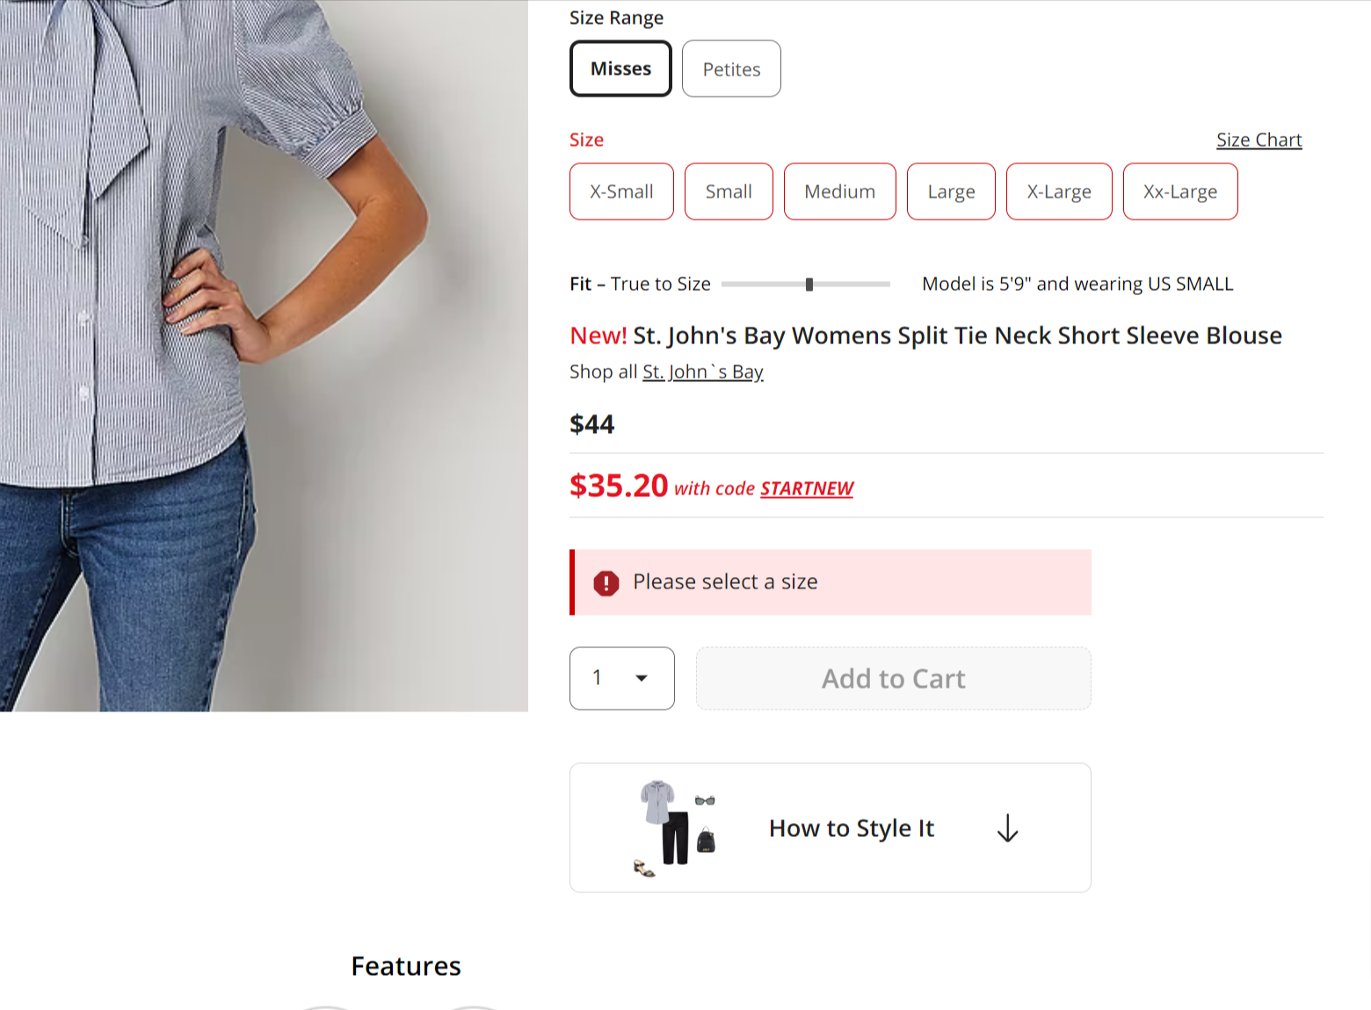The width and height of the screenshot is (1371, 1010).
Task: Select size Xx-Large
Action: tap(1180, 191)
